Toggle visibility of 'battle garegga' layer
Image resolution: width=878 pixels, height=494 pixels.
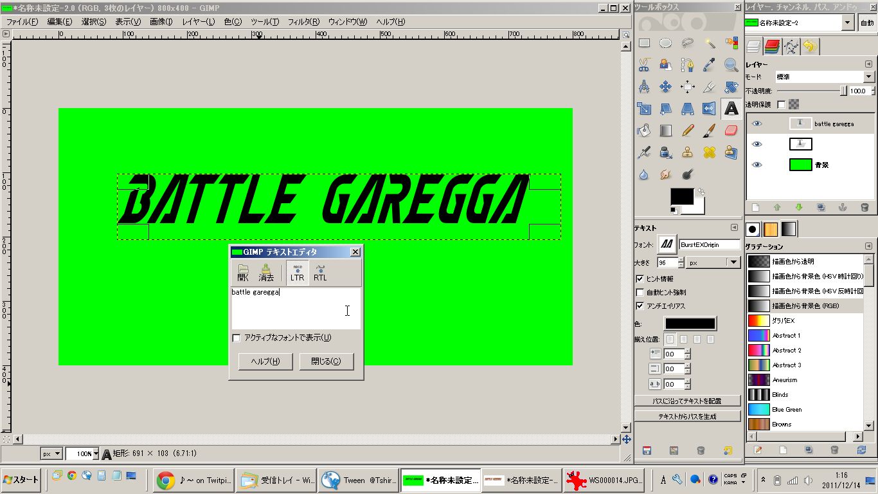tap(757, 123)
